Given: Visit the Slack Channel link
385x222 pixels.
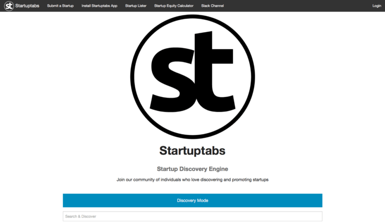Looking at the screenshot, I should 212,6.
